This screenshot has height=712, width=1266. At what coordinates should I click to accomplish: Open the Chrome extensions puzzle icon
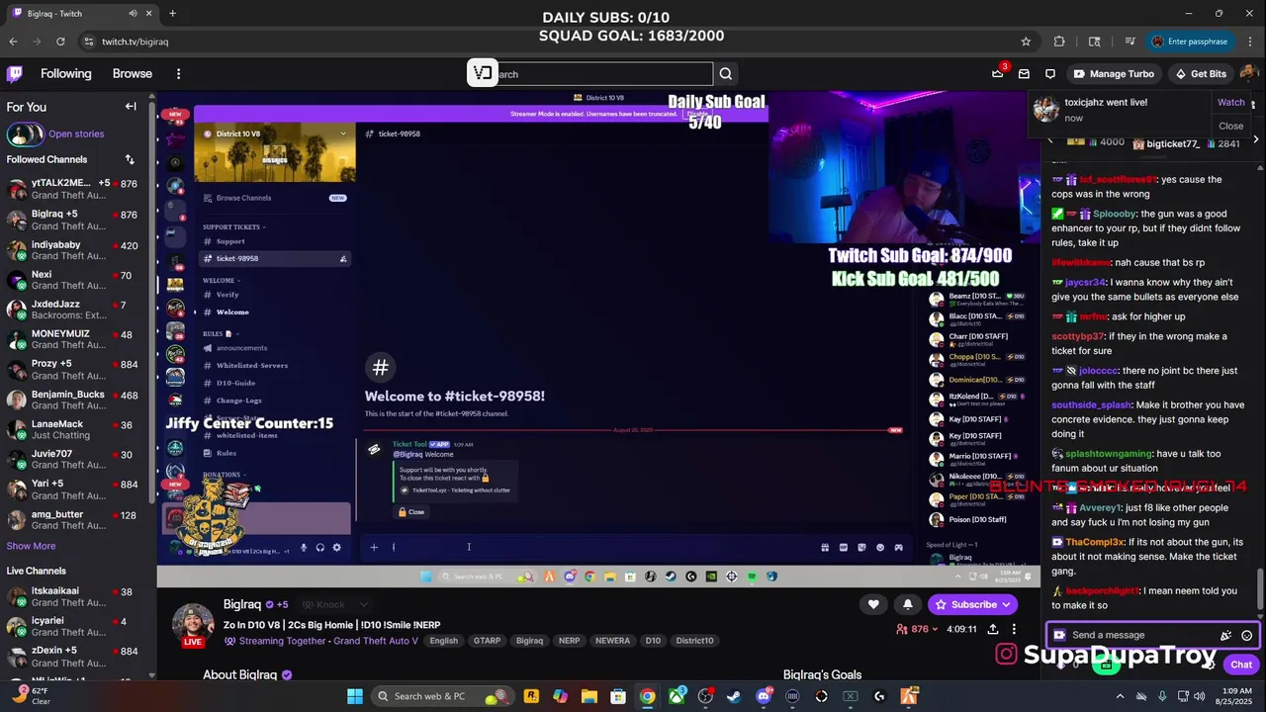click(x=1059, y=42)
